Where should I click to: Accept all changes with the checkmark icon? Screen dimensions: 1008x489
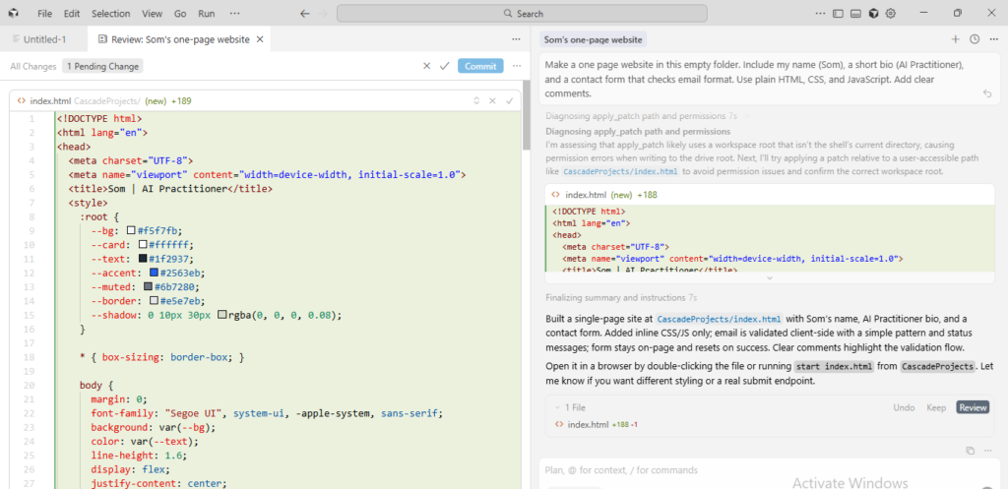point(444,66)
